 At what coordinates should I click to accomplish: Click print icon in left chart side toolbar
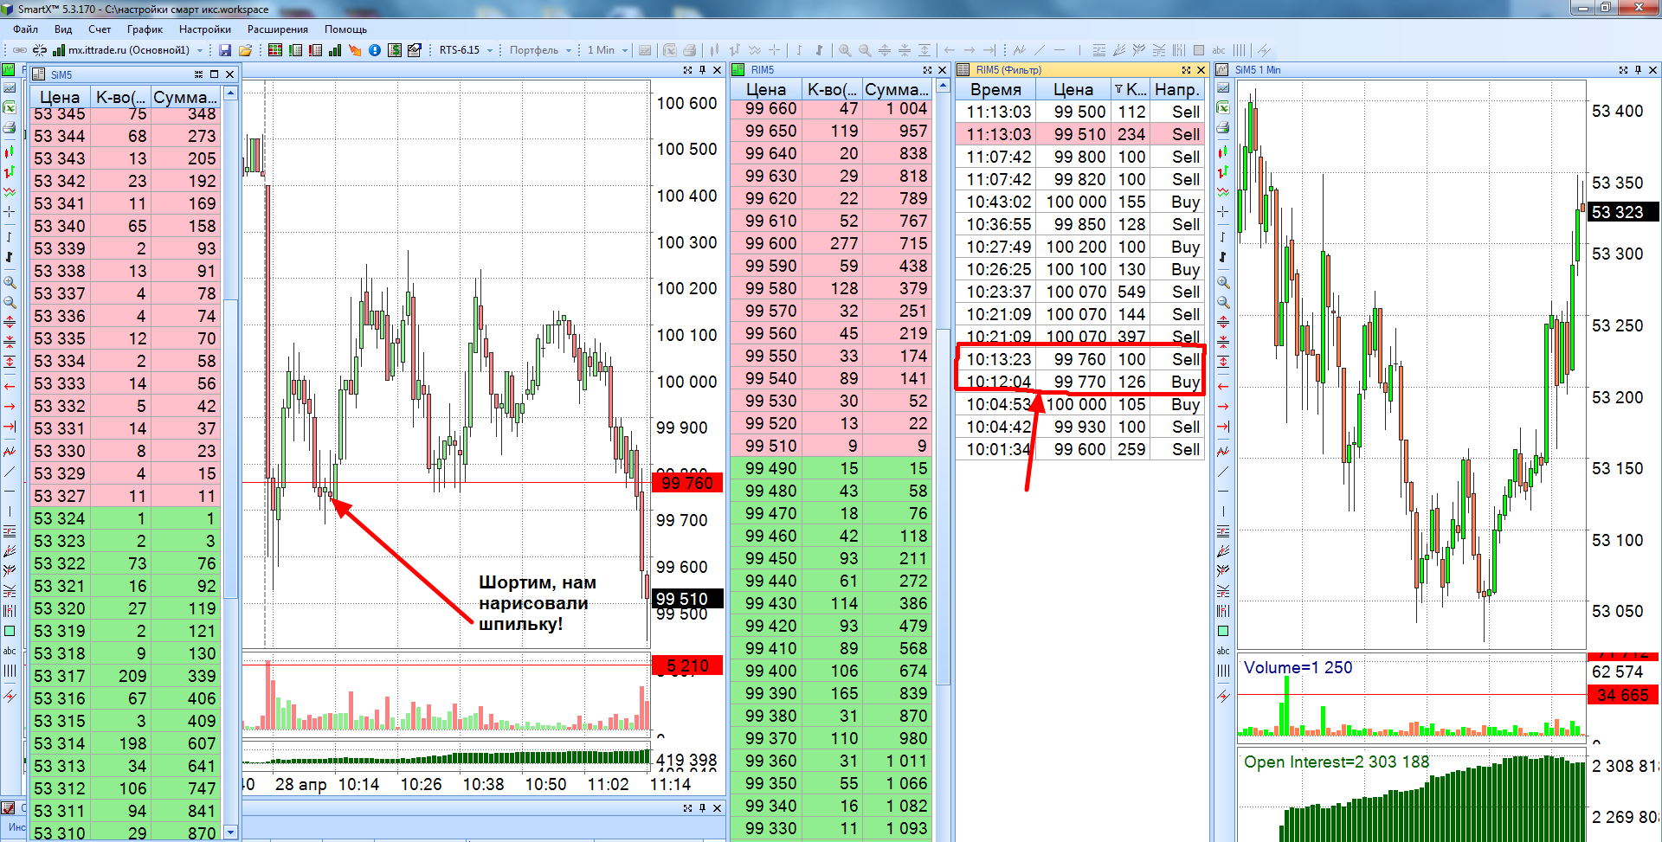(10, 128)
